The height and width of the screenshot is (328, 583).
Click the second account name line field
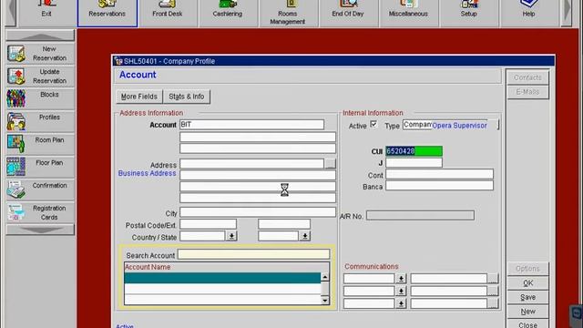coord(258,137)
